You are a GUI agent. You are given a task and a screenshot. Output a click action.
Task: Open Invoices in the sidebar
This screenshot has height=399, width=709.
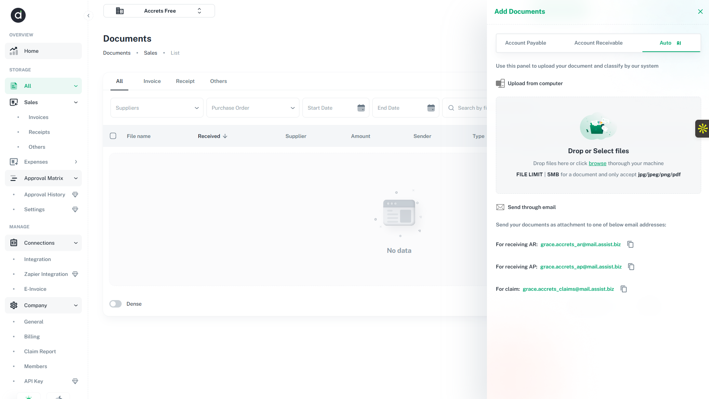coord(38,117)
